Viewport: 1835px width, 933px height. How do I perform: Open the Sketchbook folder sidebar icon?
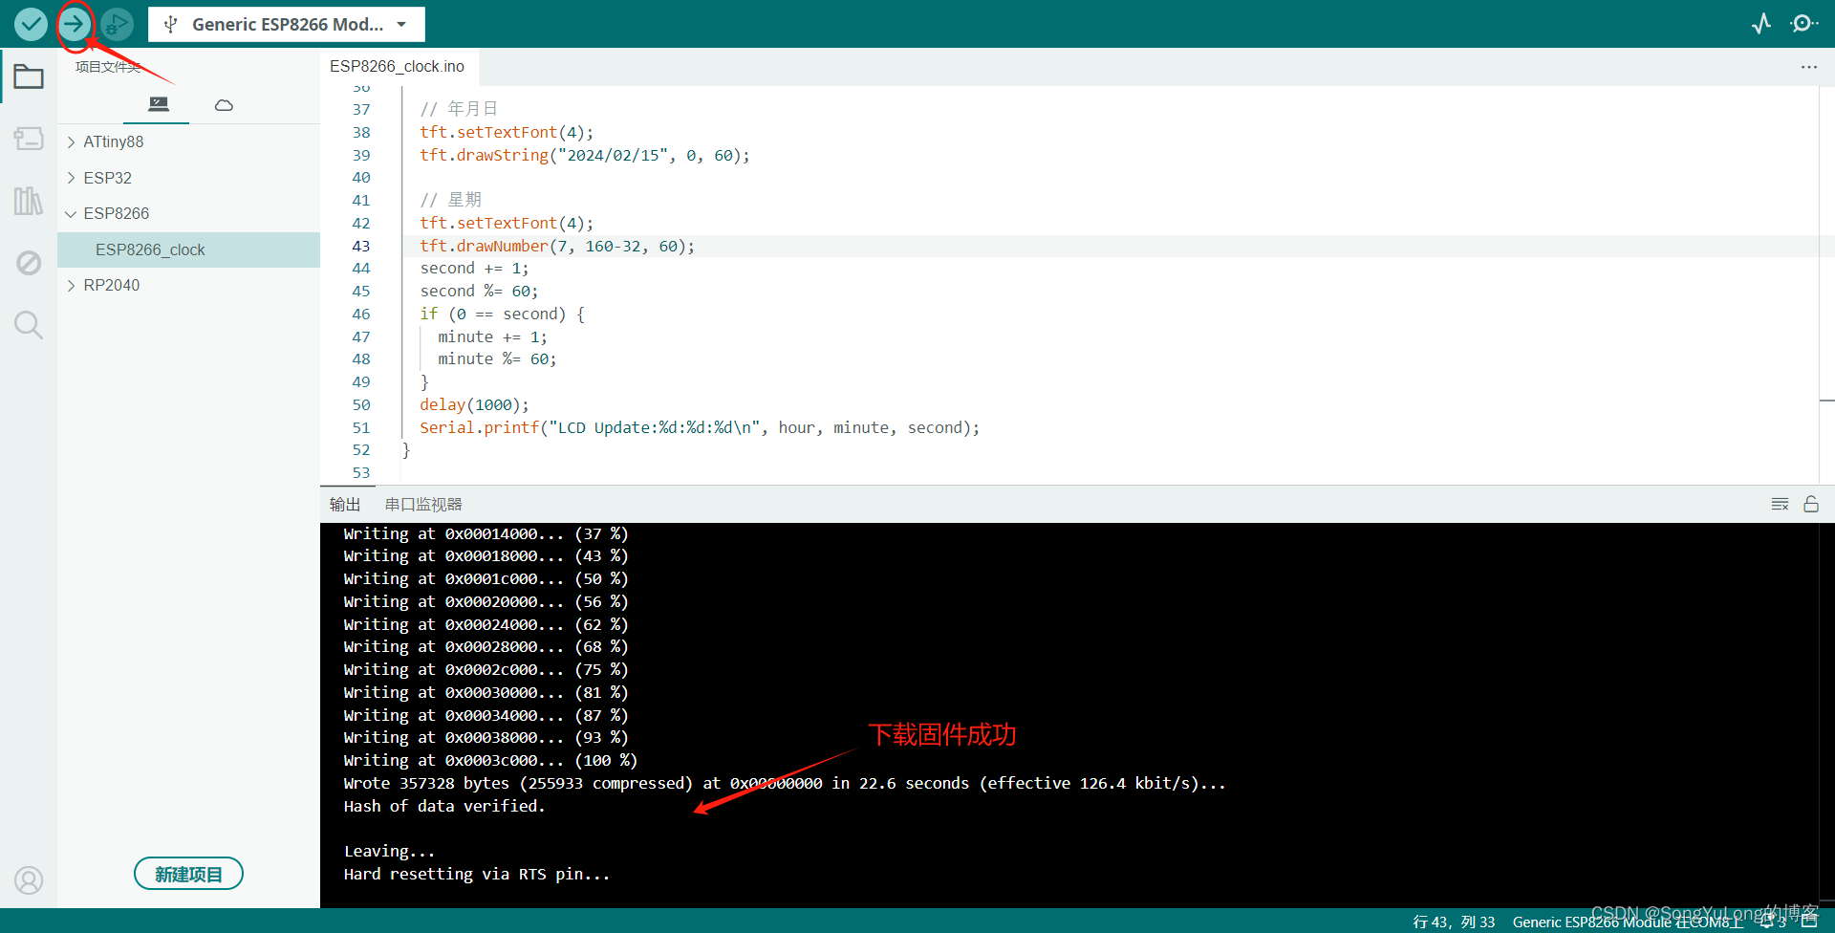coord(29,76)
